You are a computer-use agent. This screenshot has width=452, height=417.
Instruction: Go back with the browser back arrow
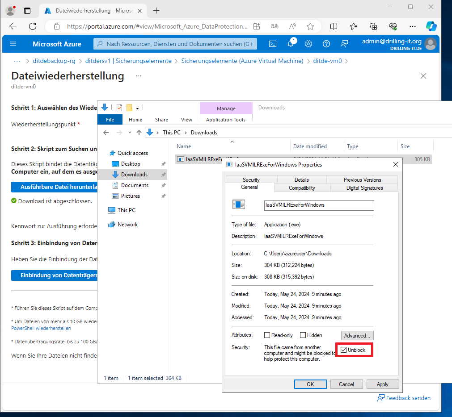tap(13, 26)
